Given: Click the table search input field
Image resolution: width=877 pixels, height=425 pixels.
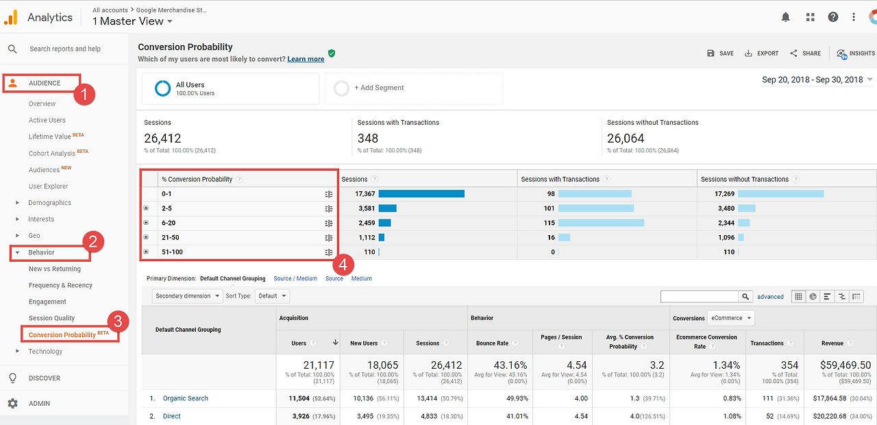Looking at the screenshot, I should coord(700,297).
